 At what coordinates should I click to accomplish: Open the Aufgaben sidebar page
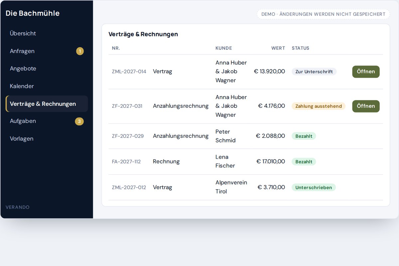tap(47, 121)
